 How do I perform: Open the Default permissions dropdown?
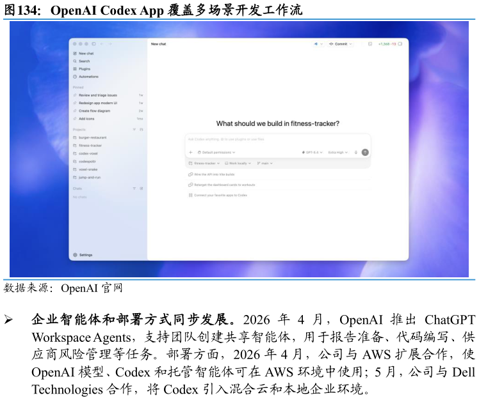click(216, 153)
